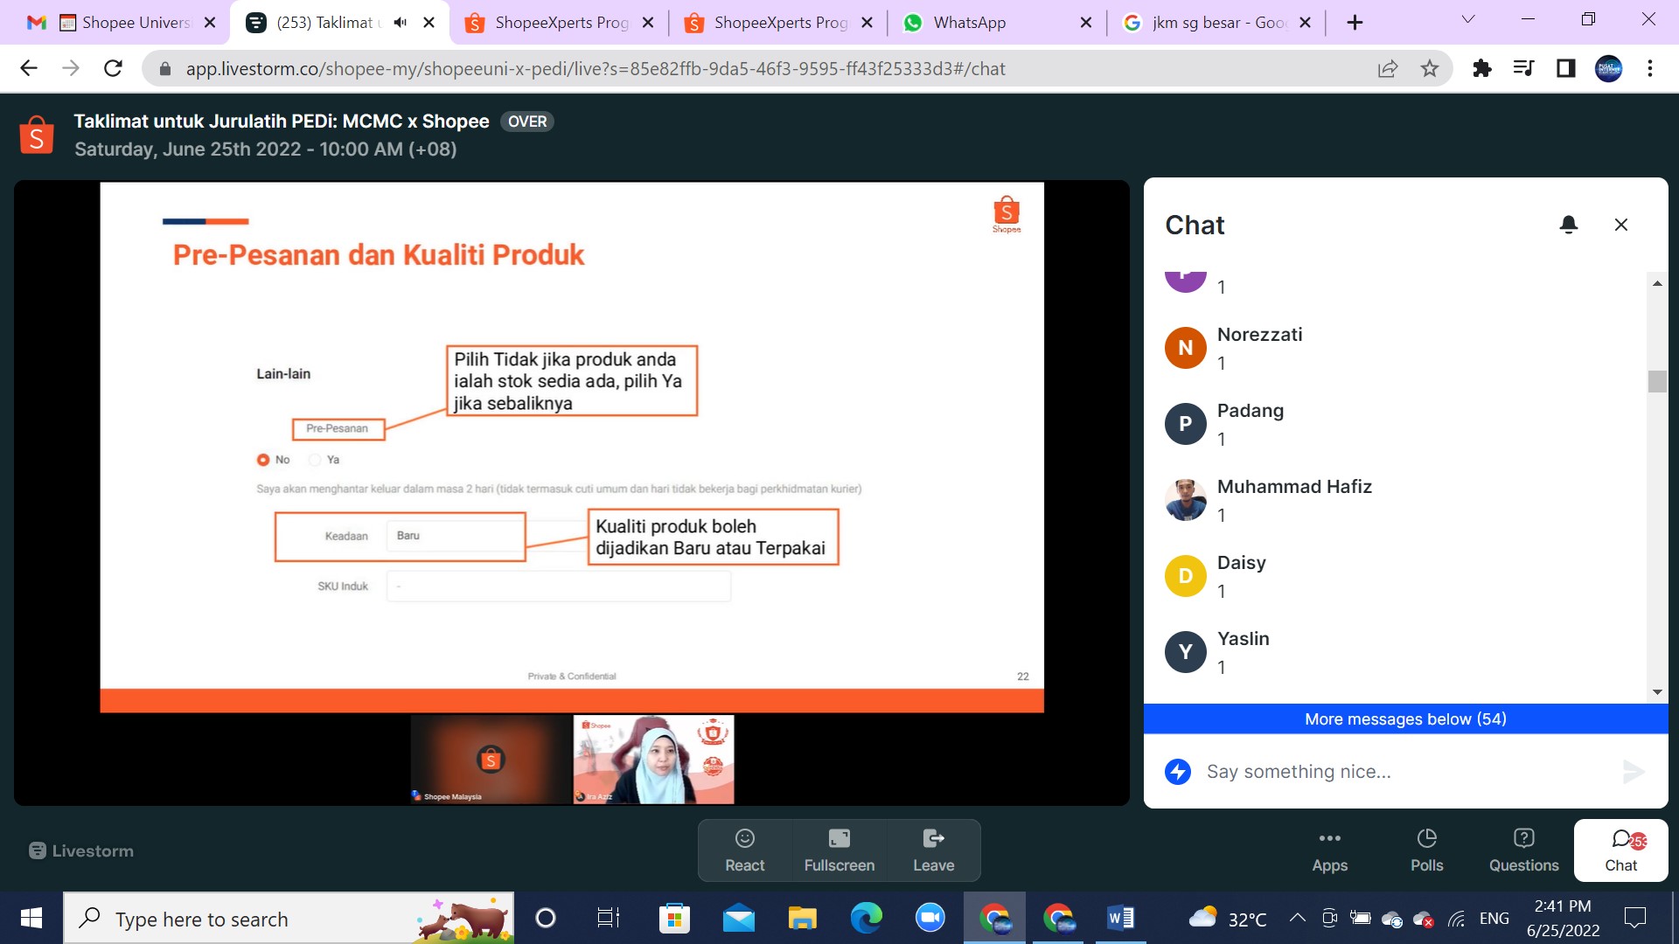Open Task View on taskbar
The width and height of the screenshot is (1679, 944).
point(607,918)
